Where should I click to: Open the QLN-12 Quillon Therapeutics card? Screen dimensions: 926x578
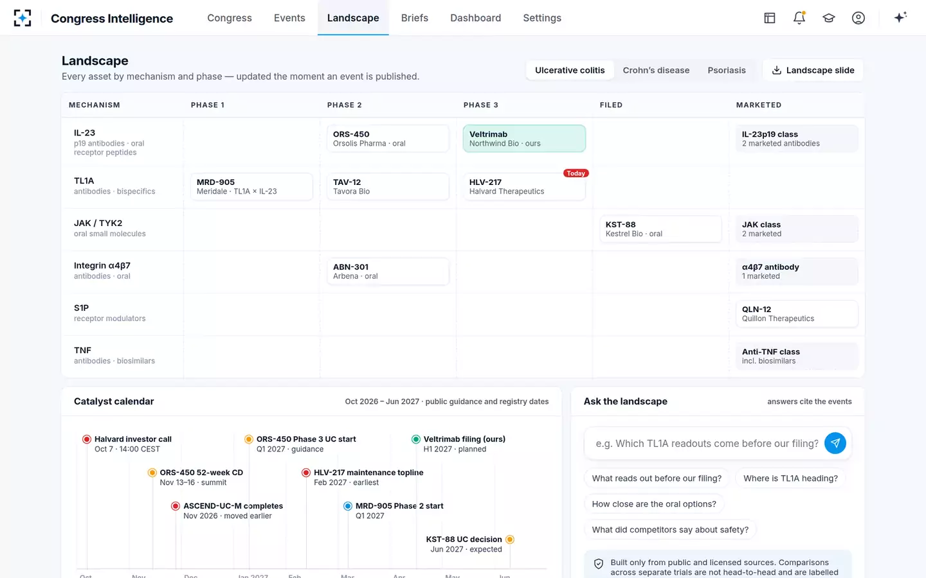pyautogui.click(x=797, y=314)
